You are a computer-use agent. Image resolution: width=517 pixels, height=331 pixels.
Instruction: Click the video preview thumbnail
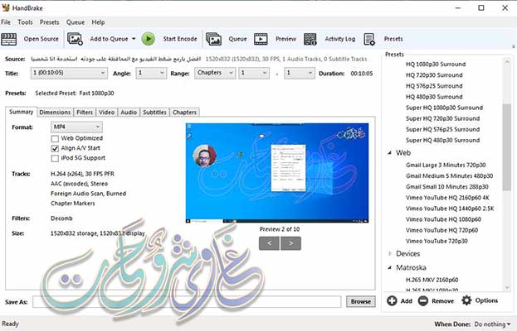click(x=277, y=173)
